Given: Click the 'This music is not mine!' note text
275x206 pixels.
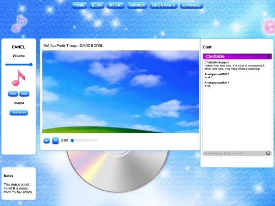Looking at the screenshot, I should point(18,188).
